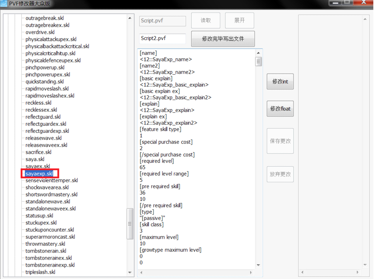Viewport: 374px width, 279px height.
Task: Click file tree scroll down arrow
Action: pos(130,272)
